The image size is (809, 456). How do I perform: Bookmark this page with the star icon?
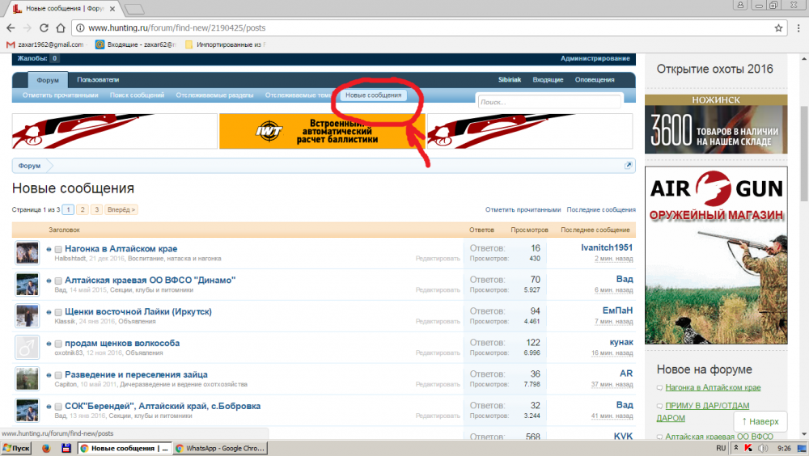pyautogui.click(x=778, y=27)
